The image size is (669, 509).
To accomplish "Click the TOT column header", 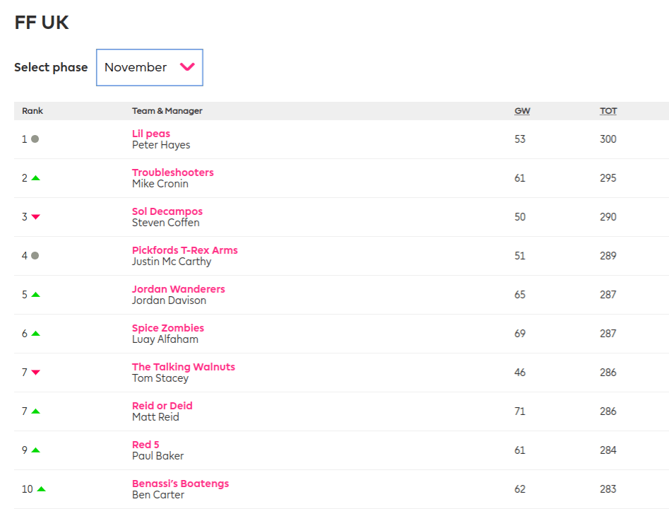I will [x=608, y=111].
